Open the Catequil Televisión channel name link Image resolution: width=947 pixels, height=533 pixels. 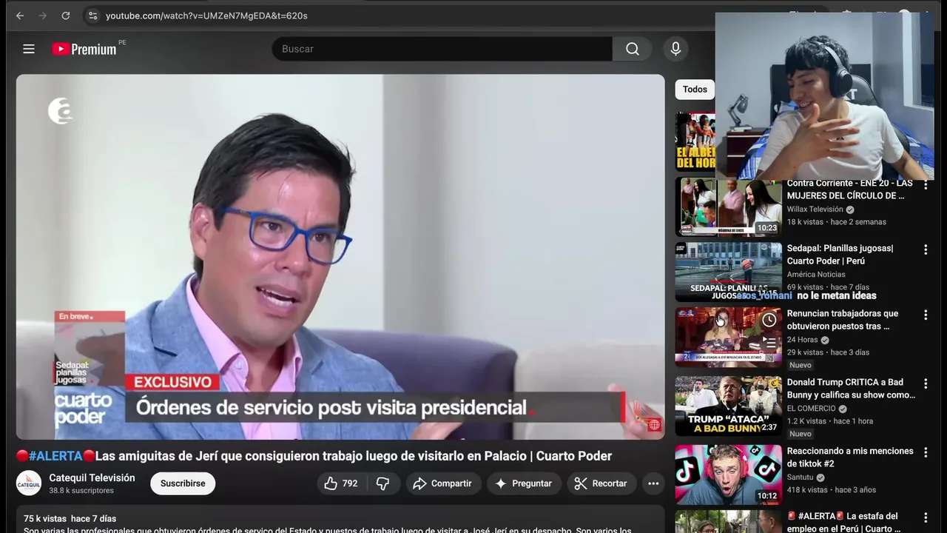point(92,478)
